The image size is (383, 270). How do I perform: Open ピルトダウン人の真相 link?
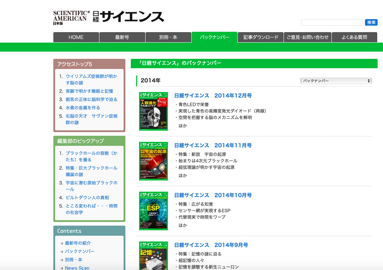(87, 197)
